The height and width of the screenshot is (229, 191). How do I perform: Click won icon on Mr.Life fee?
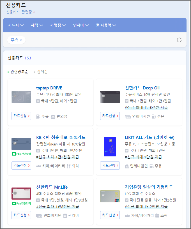tap(38, 200)
